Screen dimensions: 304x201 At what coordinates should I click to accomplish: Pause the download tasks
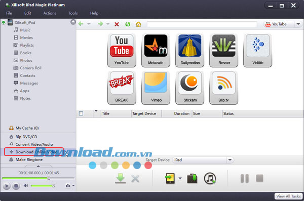tap(245, 179)
